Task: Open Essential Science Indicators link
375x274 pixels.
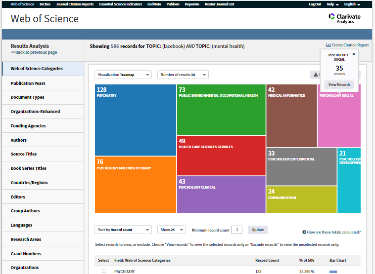Action: click(121, 4)
